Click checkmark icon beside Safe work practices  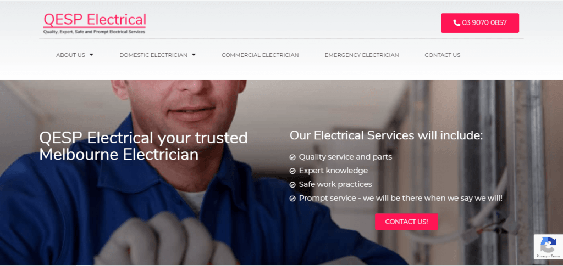pos(292,185)
